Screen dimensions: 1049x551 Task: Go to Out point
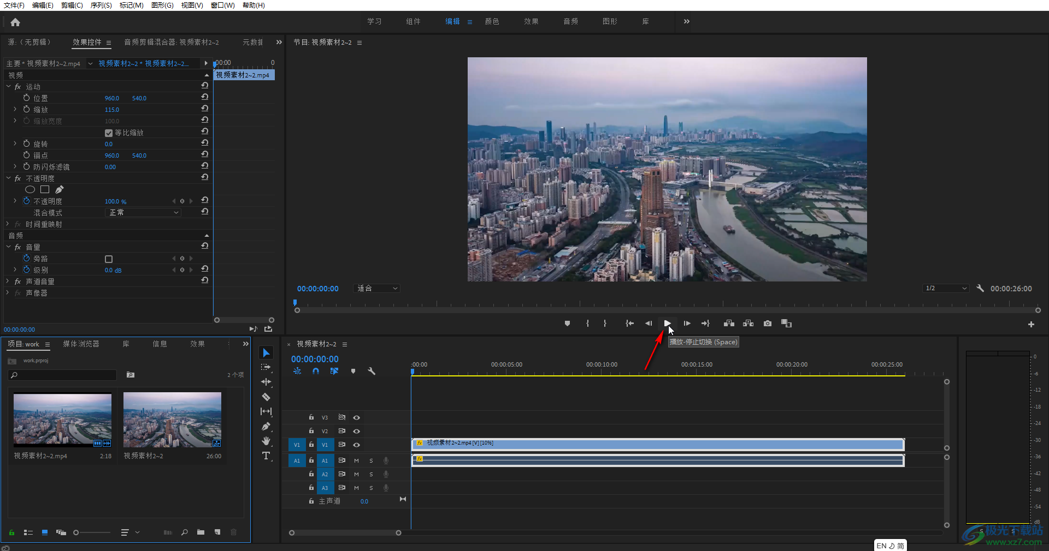coord(705,324)
